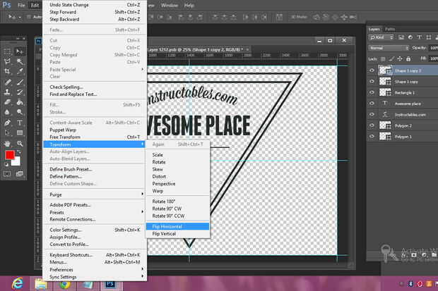Select the Crop tool
Screen dimensions: 438x291
coord(7,71)
